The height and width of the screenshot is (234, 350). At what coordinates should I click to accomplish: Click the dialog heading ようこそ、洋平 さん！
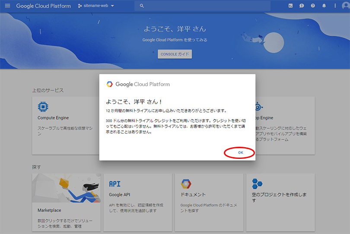pos(134,102)
